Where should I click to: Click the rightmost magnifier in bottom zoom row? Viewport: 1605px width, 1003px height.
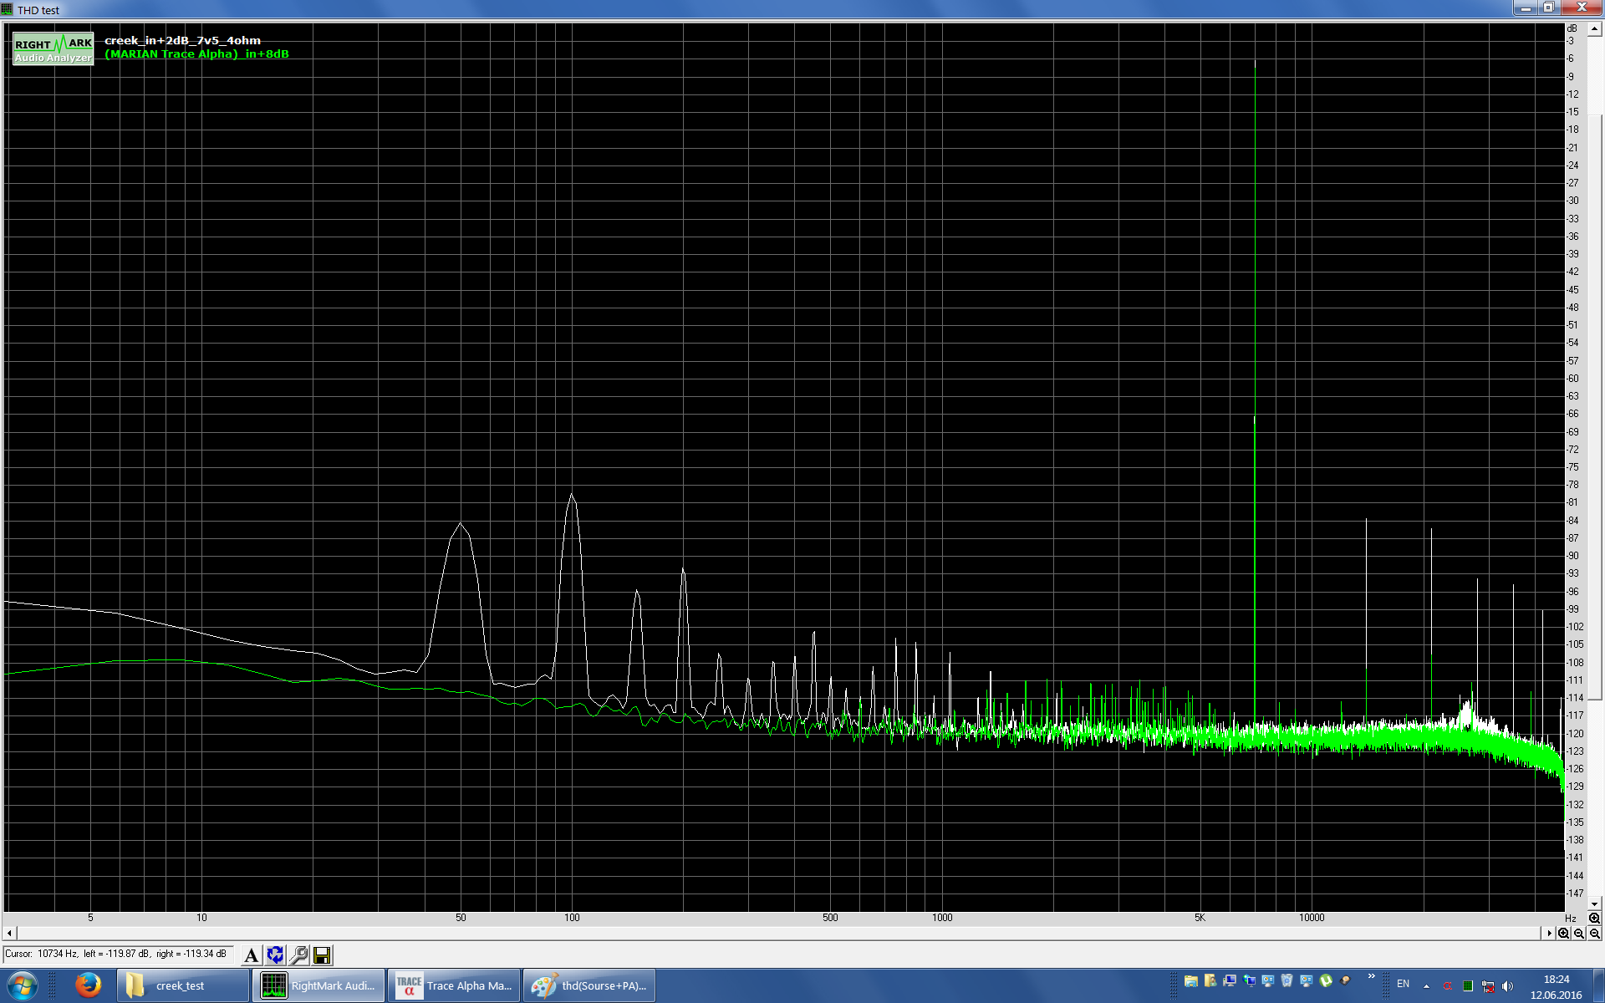pos(1594,933)
